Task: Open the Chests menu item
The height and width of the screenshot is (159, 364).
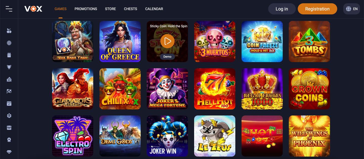Action: [x=130, y=9]
